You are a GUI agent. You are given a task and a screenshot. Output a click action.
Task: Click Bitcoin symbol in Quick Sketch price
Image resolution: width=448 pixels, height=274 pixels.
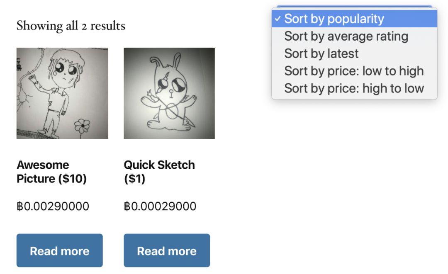pyautogui.click(x=127, y=206)
